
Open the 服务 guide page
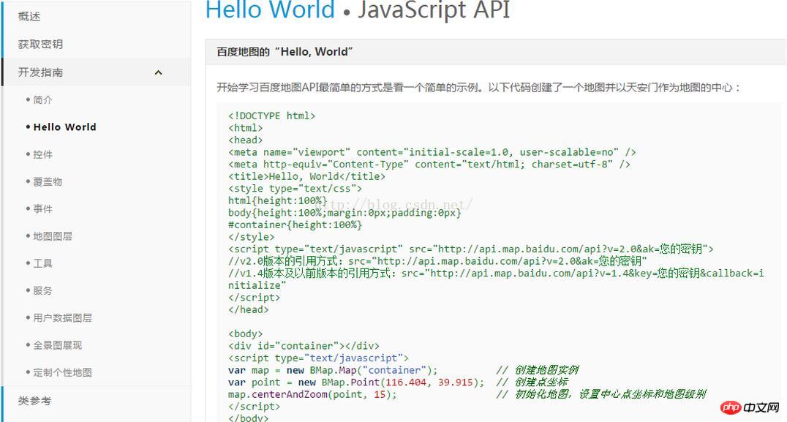point(42,290)
